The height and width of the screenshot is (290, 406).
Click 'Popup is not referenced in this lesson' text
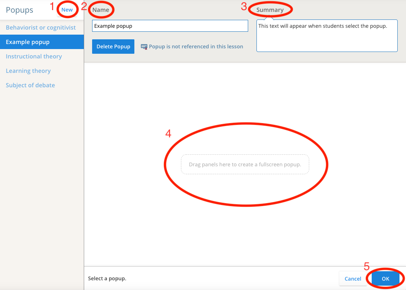coord(196,47)
